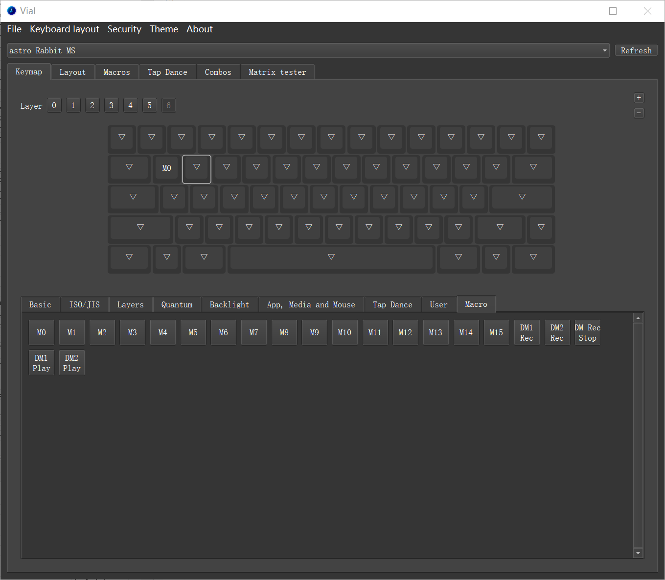Image resolution: width=665 pixels, height=580 pixels.
Task: Select layer 3
Action: pyautogui.click(x=112, y=105)
